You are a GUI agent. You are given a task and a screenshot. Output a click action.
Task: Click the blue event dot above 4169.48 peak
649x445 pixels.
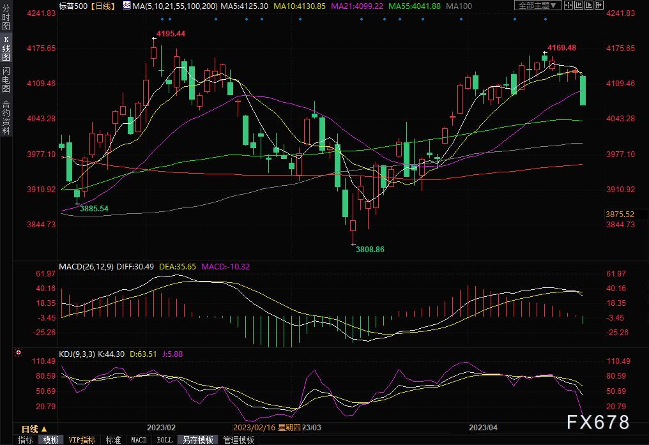545,19
